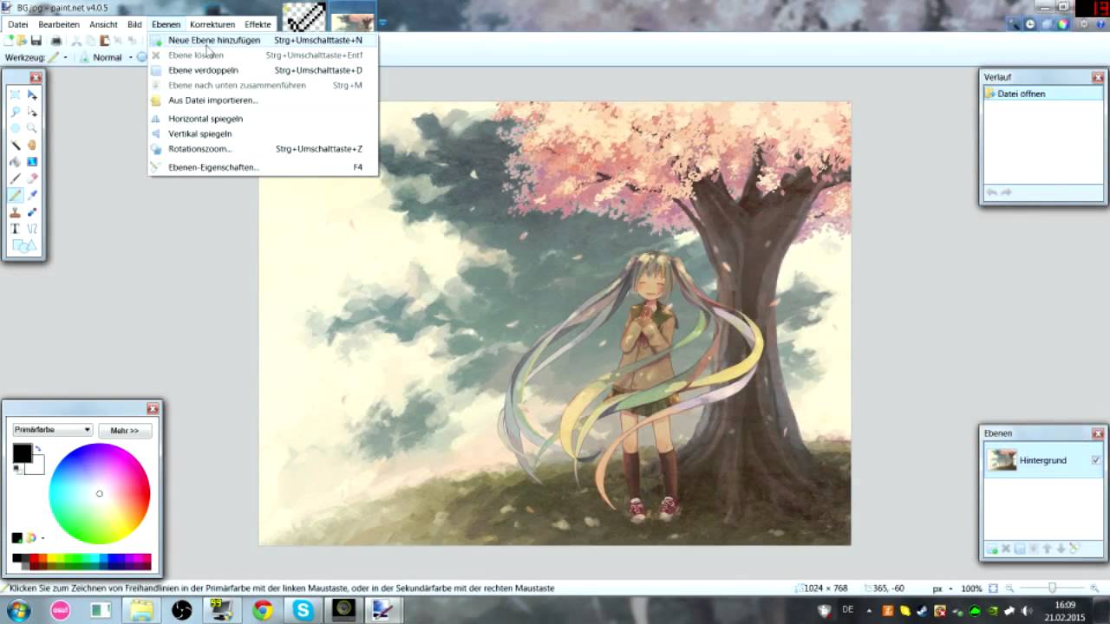Choose Ebene verdoppeln menu entry
1110x624 pixels.
coord(263,70)
